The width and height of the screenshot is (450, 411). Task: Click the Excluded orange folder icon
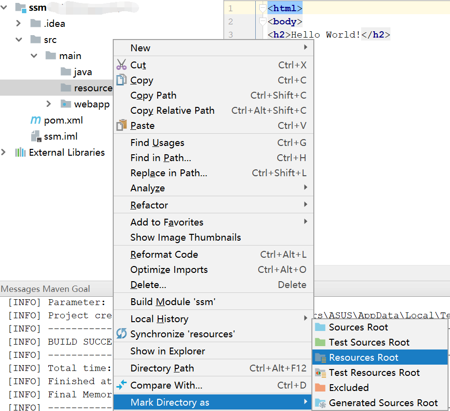pyautogui.click(x=320, y=388)
